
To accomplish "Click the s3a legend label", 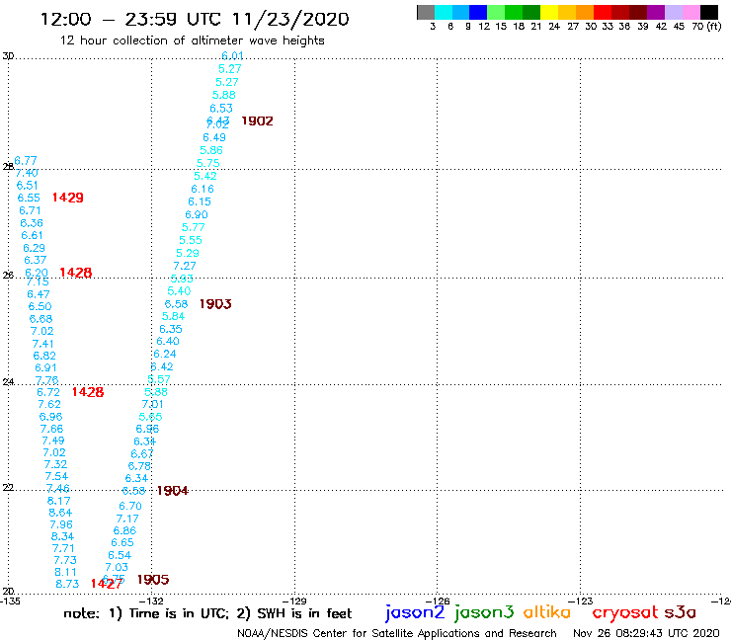I will (680, 612).
